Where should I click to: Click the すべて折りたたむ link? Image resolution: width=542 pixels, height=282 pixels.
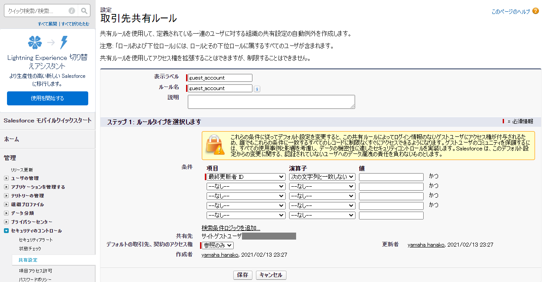75,24
